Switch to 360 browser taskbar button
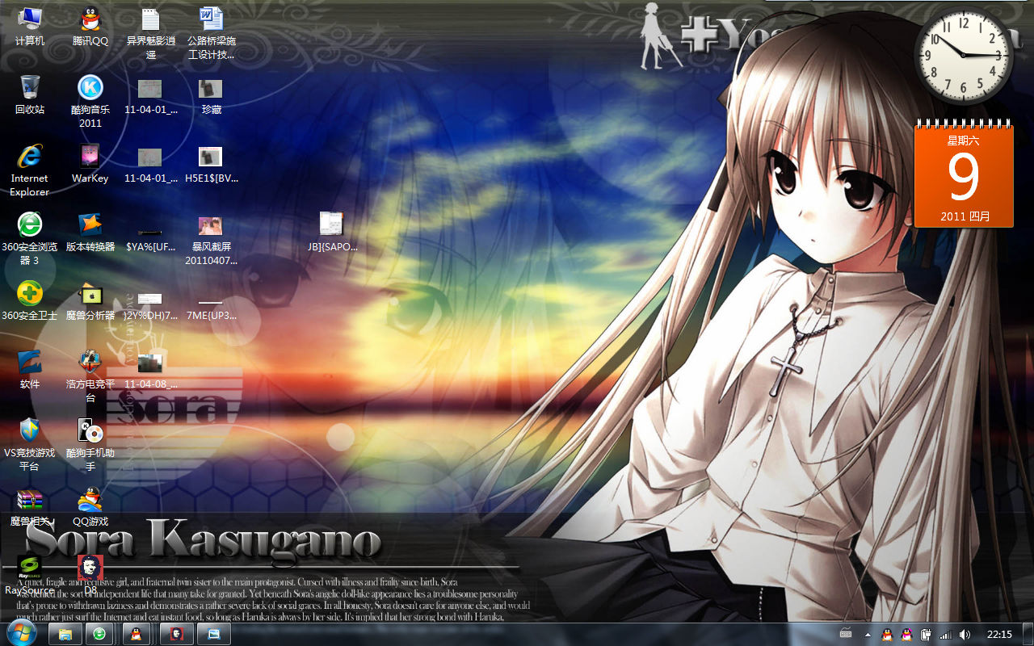The image size is (1034, 646). tap(99, 634)
